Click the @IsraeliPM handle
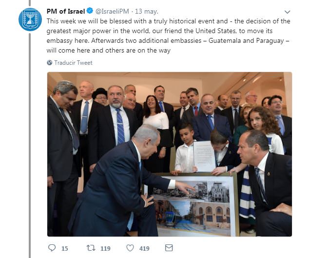This screenshot has height=258, width=309. coord(112,11)
